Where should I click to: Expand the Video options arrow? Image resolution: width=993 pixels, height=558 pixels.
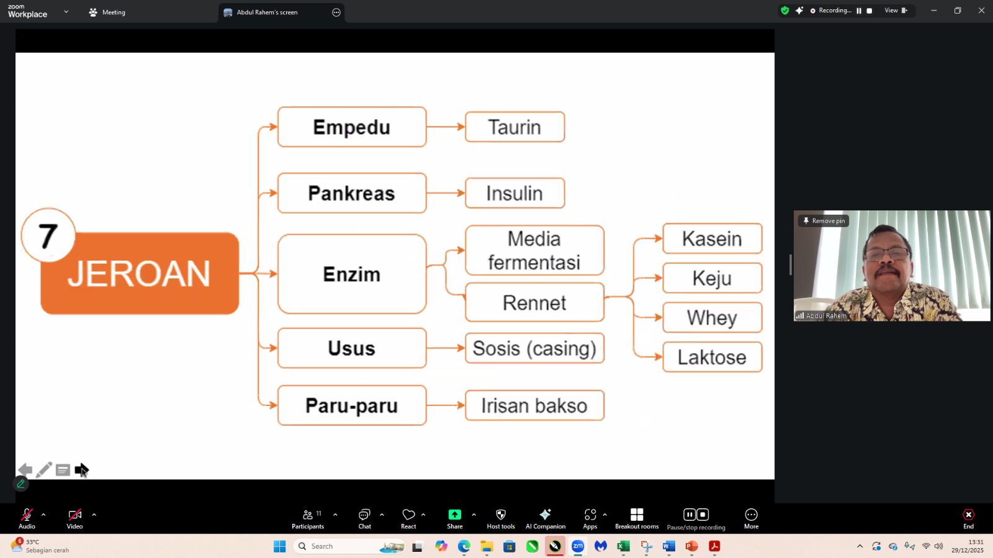pyautogui.click(x=94, y=515)
